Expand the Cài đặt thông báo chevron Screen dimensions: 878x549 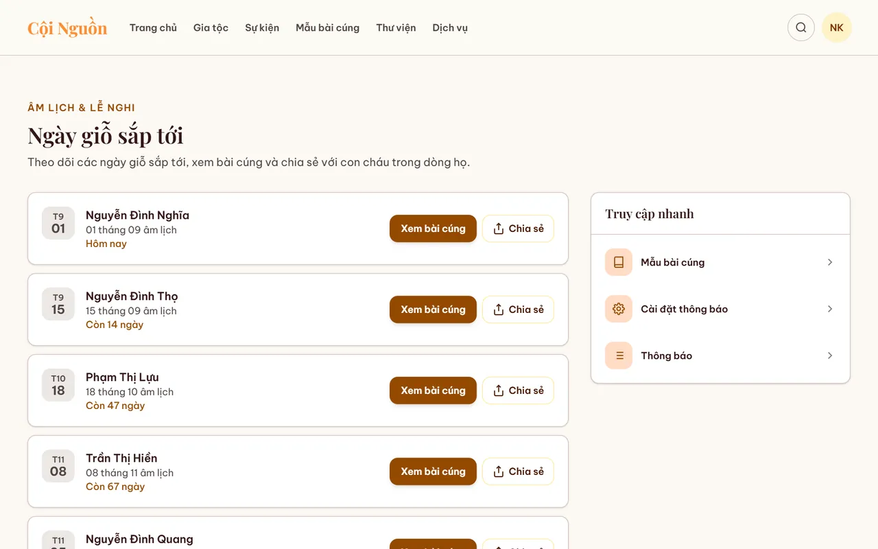tap(830, 309)
